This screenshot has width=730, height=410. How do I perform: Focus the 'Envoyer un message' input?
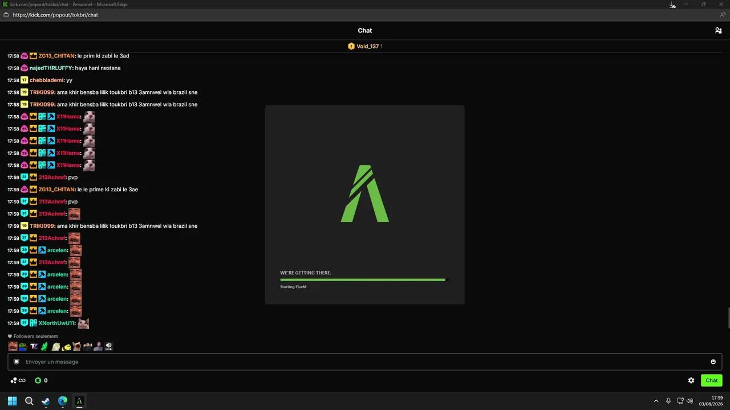click(x=365, y=362)
